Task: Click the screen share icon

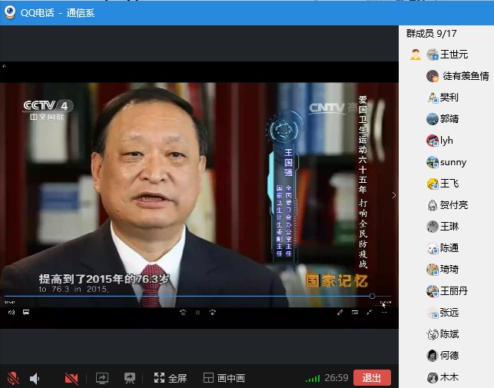Action: 102,378
